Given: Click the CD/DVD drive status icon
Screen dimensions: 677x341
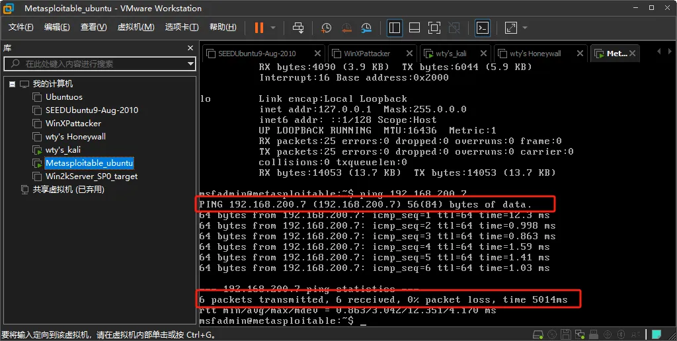Looking at the screenshot, I should pyautogui.click(x=552, y=334).
